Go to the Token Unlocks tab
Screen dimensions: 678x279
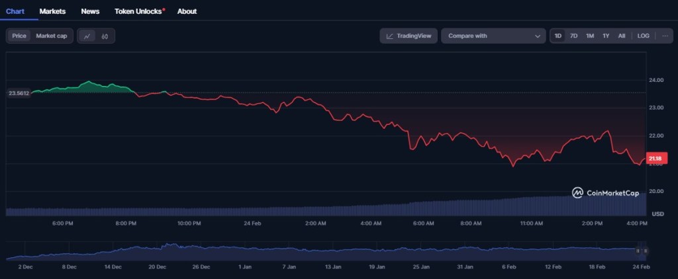[x=138, y=11]
